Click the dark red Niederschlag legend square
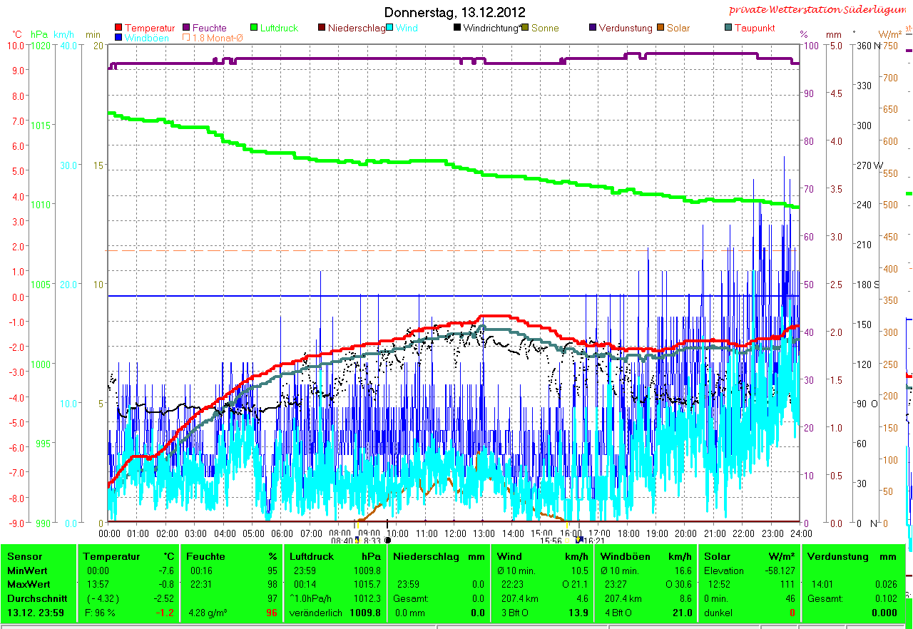This screenshot has width=913, height=629. [x=322, y=29]
